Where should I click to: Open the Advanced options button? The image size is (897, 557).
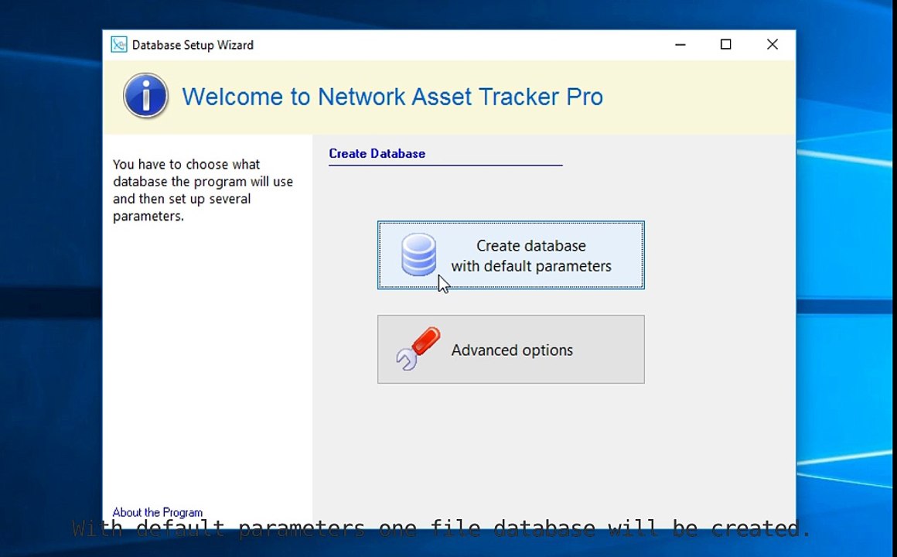(x=511, y=349)
